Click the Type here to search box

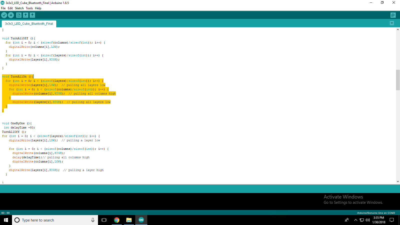55,220
